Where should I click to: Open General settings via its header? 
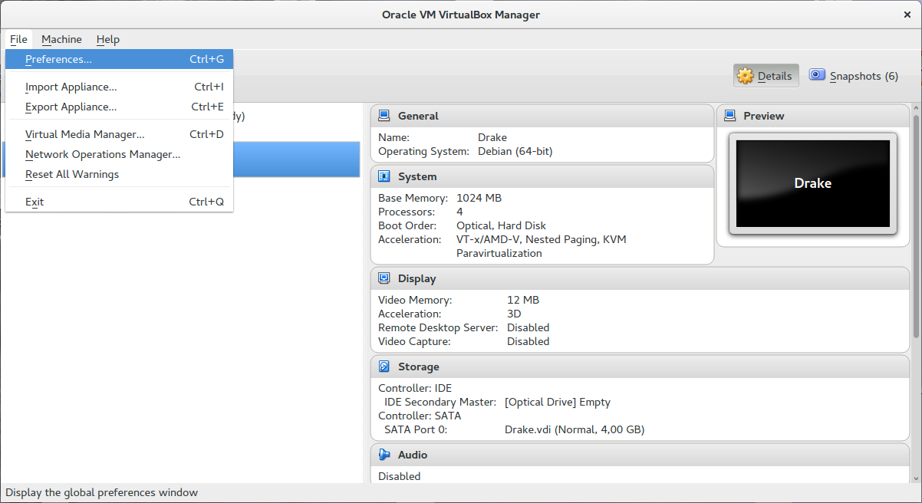pos(542,116)
